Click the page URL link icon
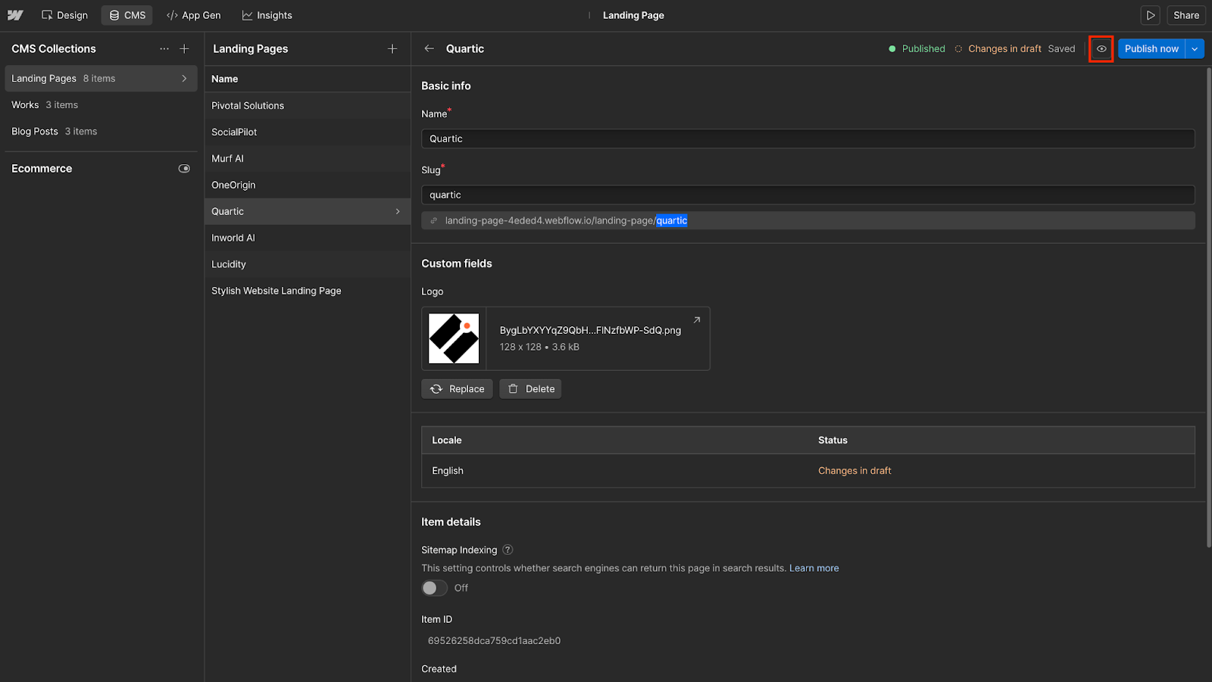The width and height of the screenshot is (1212, 682). pos(434,221)
